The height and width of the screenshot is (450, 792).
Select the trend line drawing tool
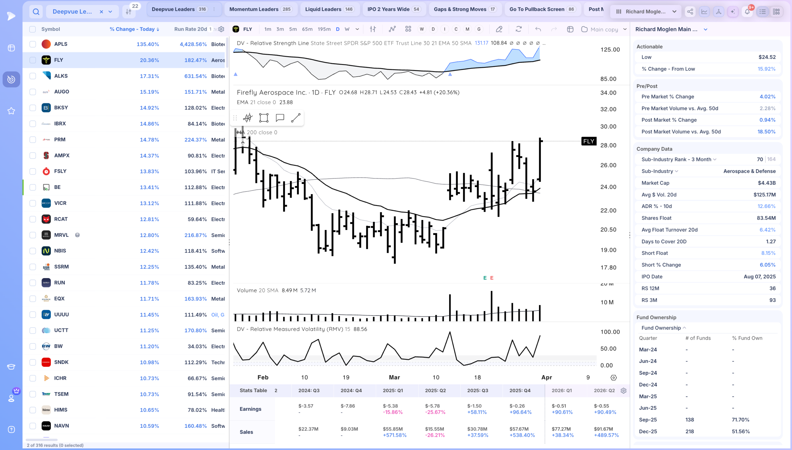pos(295,118)
